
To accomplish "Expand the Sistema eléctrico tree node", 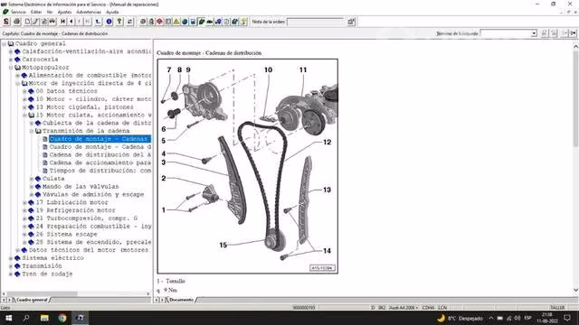I will [11, 258].
